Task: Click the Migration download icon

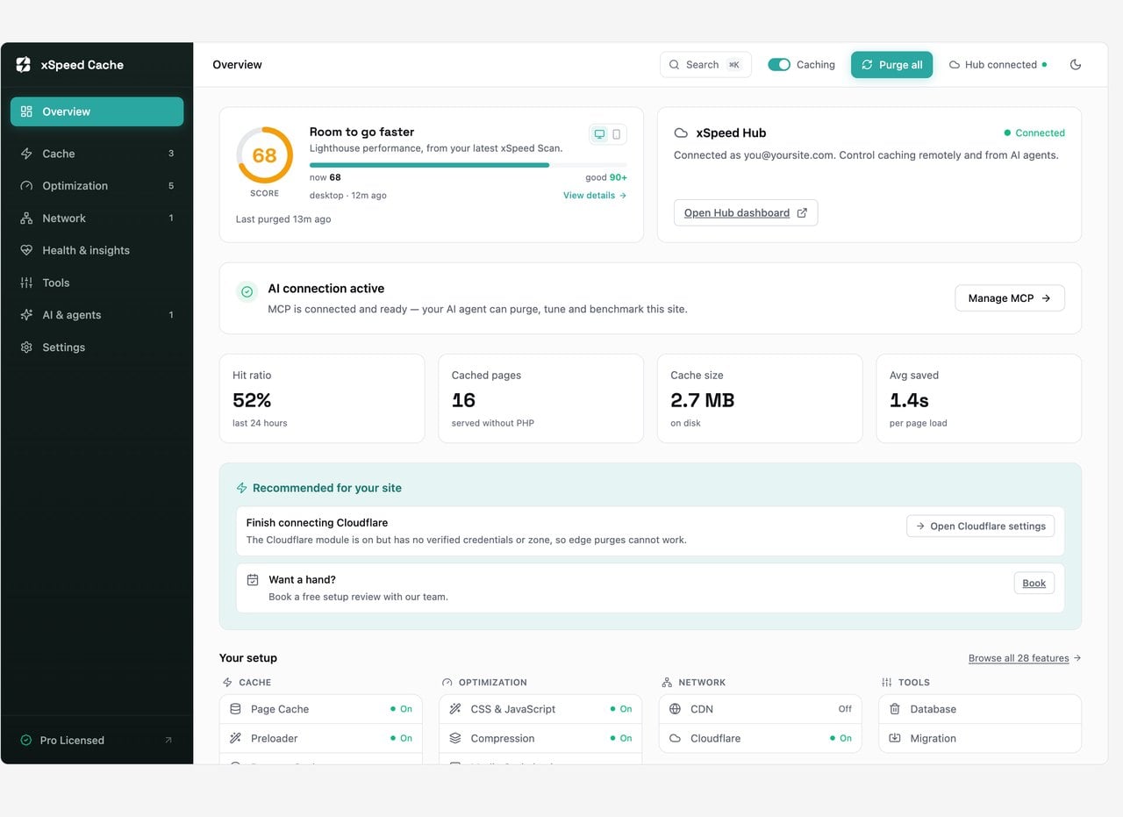Action: click(895, 738)
